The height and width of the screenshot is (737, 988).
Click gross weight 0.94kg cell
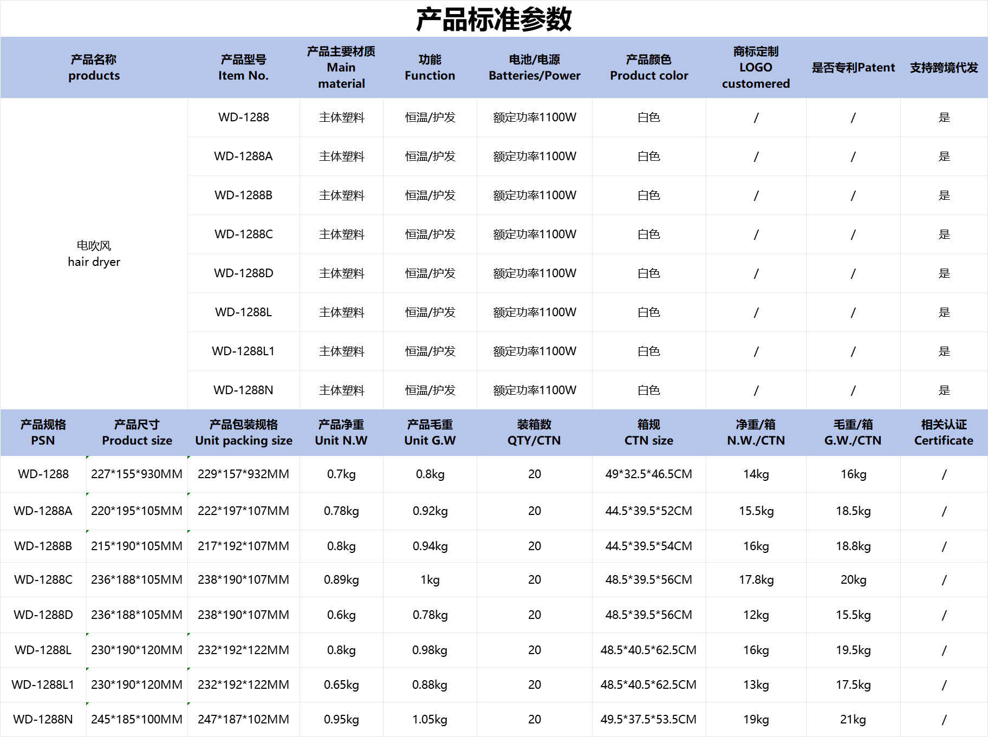click(430, 546)
